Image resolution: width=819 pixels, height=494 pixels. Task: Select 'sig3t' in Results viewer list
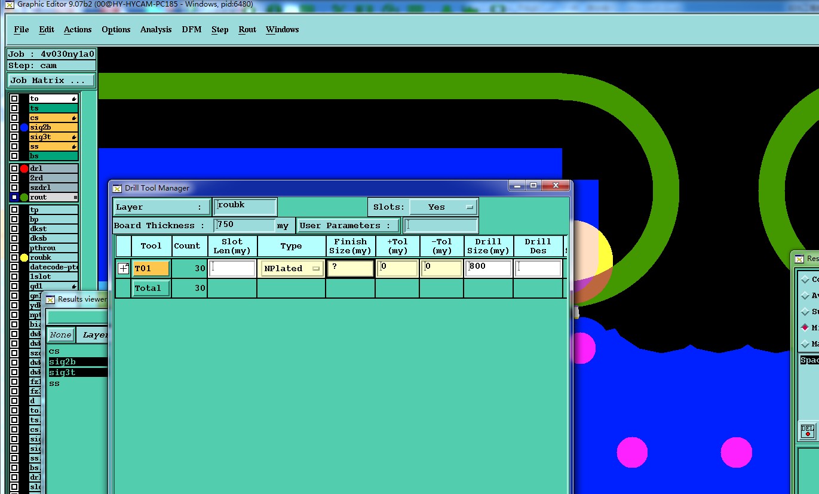tap(78, 373)
